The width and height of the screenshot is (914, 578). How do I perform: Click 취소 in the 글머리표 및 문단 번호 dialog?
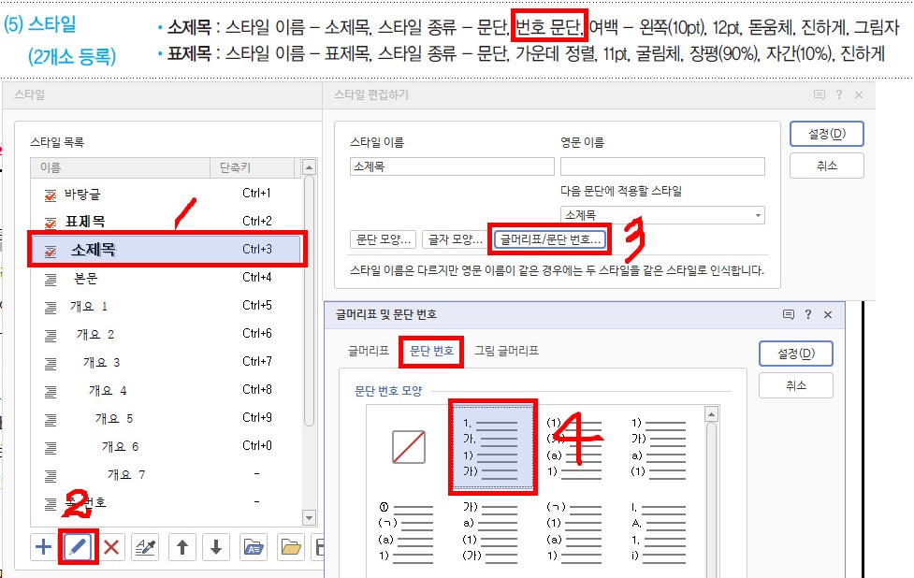pyautogui.click(x=796, y=385)
